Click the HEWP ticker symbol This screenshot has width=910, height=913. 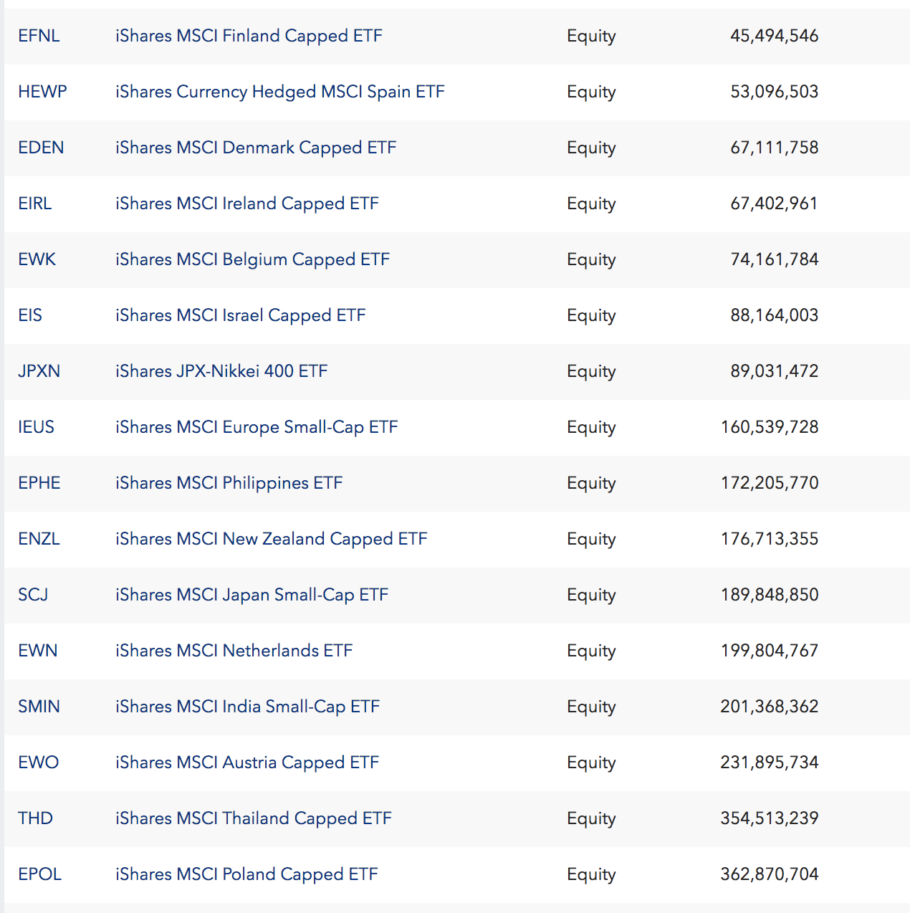pos(42,92)
